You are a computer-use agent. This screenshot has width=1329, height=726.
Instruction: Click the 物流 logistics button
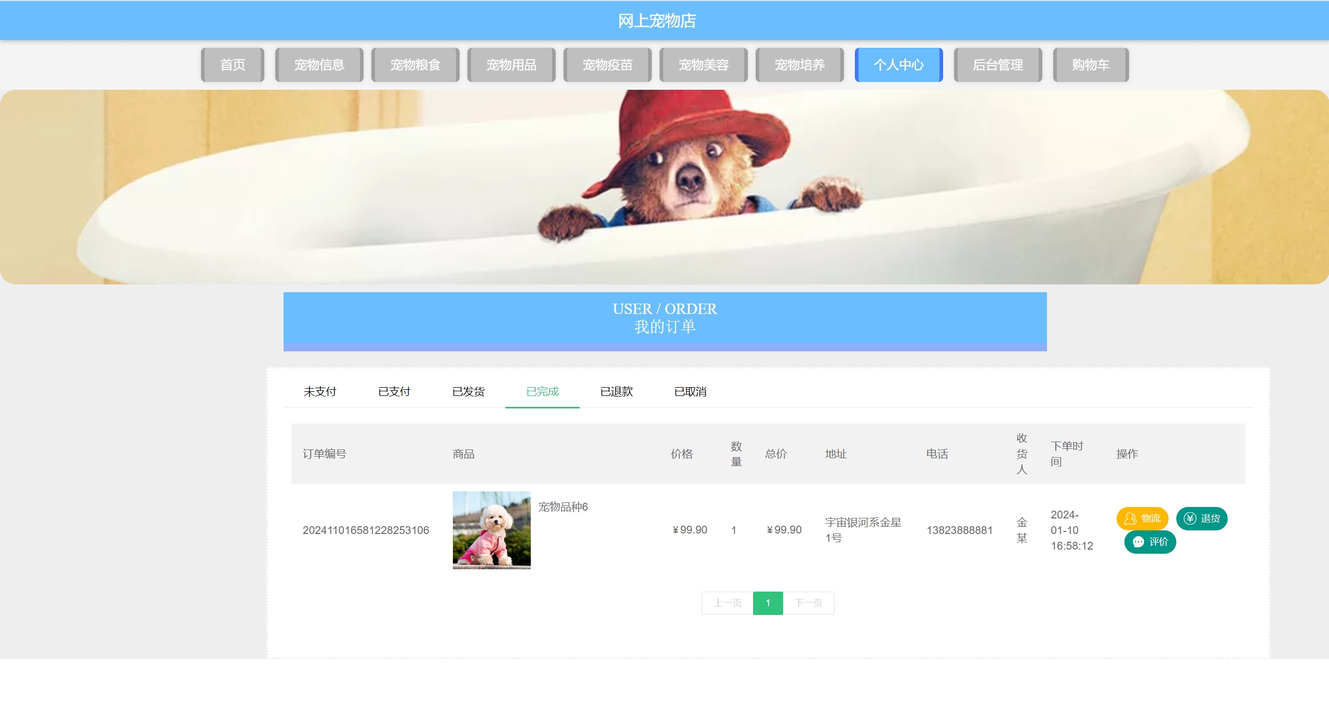[1142, 518]
